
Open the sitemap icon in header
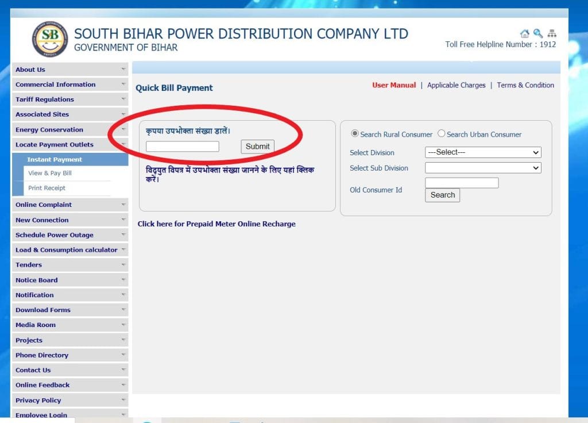pyautogui.click(x=552, y=33)
